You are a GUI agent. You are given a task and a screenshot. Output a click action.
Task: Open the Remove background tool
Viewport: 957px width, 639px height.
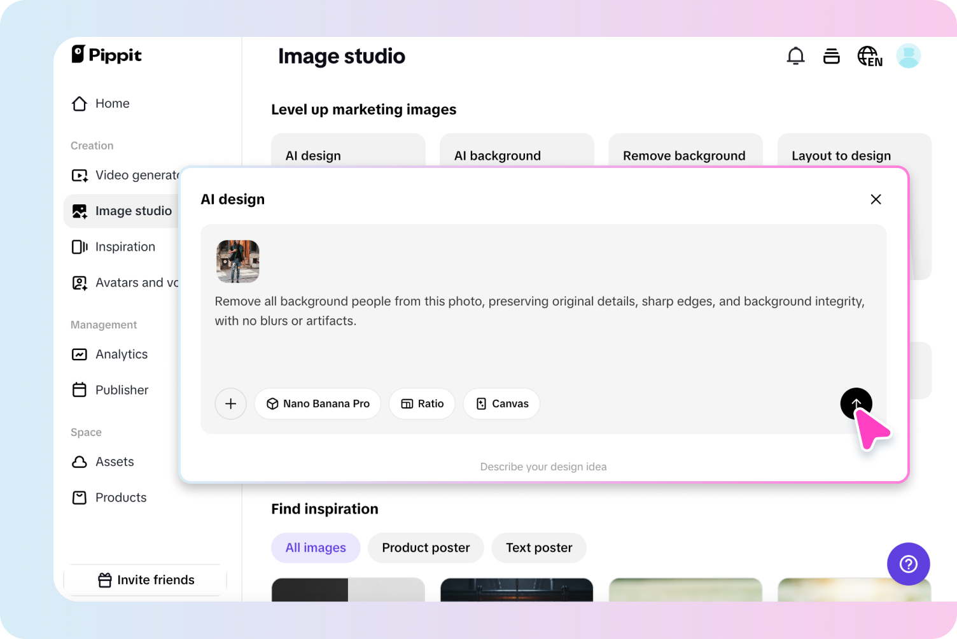coord(685,155)
